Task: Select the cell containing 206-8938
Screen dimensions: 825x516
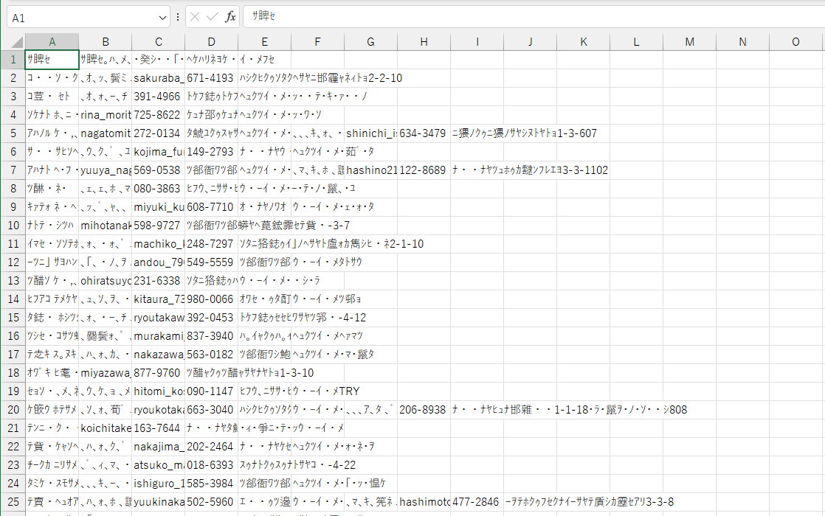Action: pyautogui.click(x=424, y=409)
